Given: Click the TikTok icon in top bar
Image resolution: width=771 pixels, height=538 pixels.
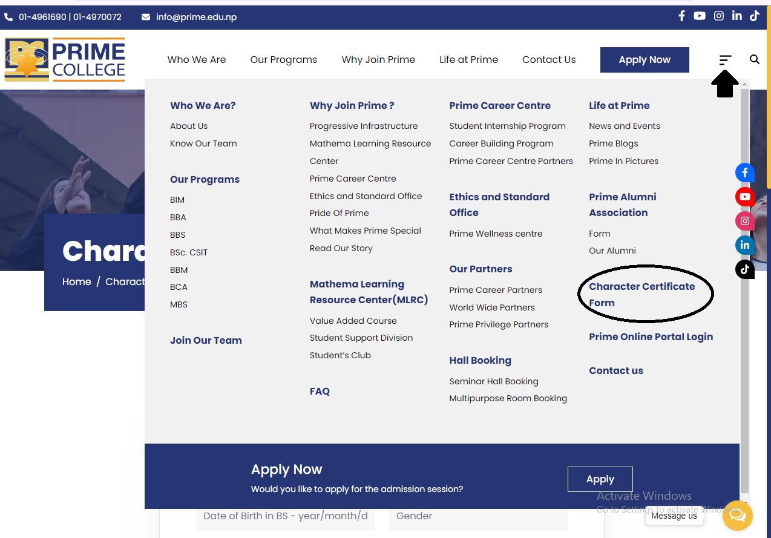Looking at the screenshot, I should coord(755,16).
